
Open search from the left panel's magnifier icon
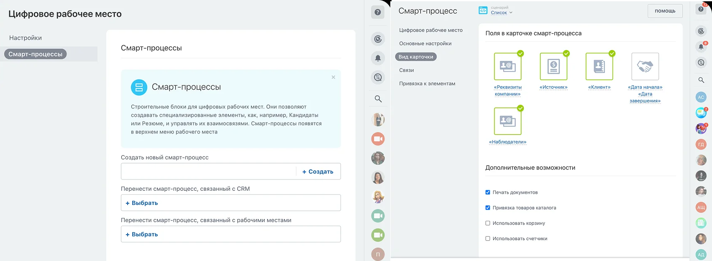(x=378, y=99)
